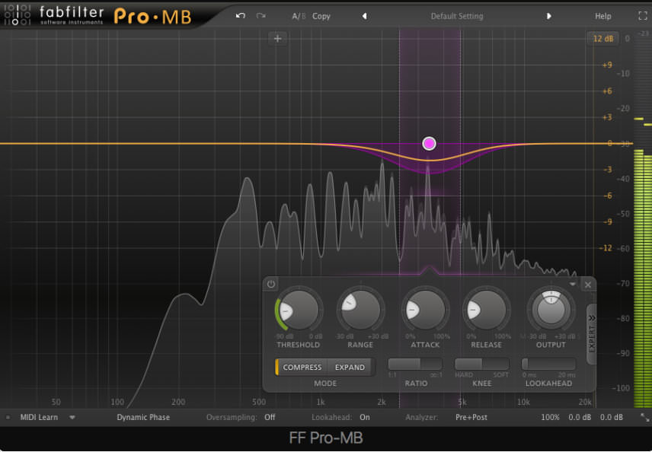The image size is (652, 452).
Task: Open the Help menu
Action: (602, 16)
